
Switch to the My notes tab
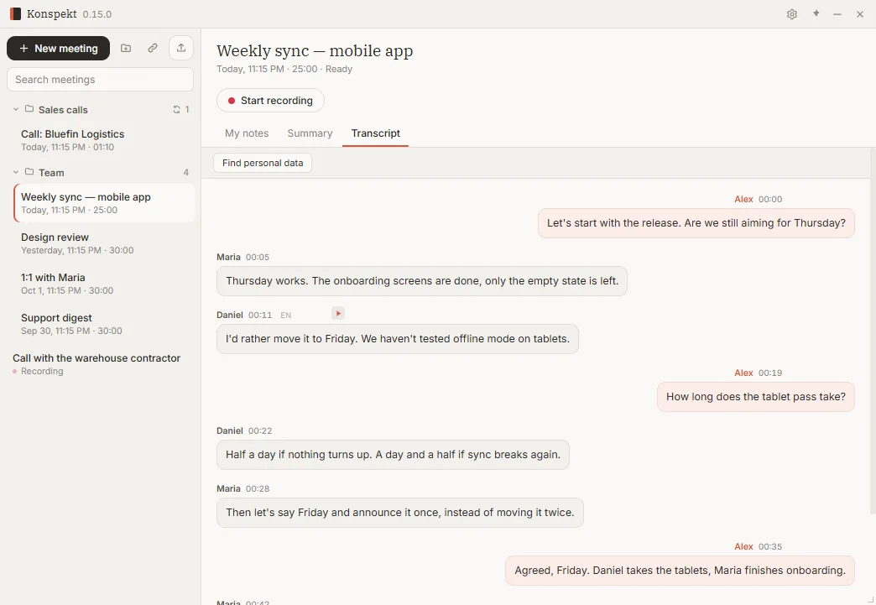tap(247, 133)
